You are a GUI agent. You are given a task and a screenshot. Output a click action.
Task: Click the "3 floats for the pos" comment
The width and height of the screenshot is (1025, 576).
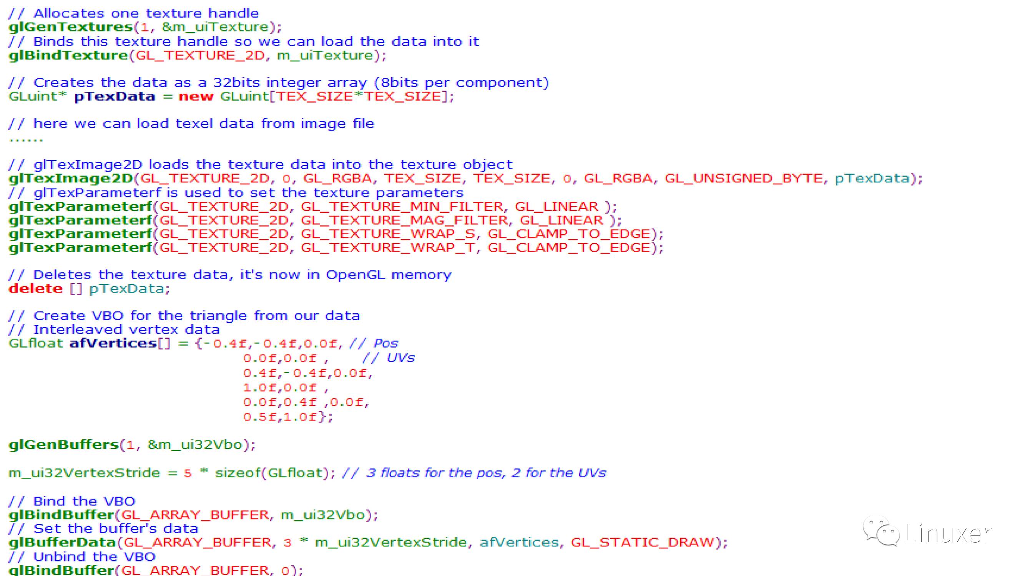(x=474, y=473)
